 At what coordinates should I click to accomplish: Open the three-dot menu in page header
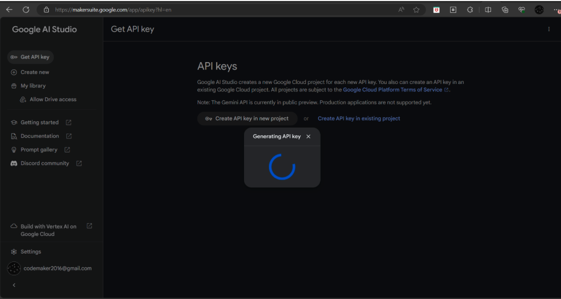point(549,29)
